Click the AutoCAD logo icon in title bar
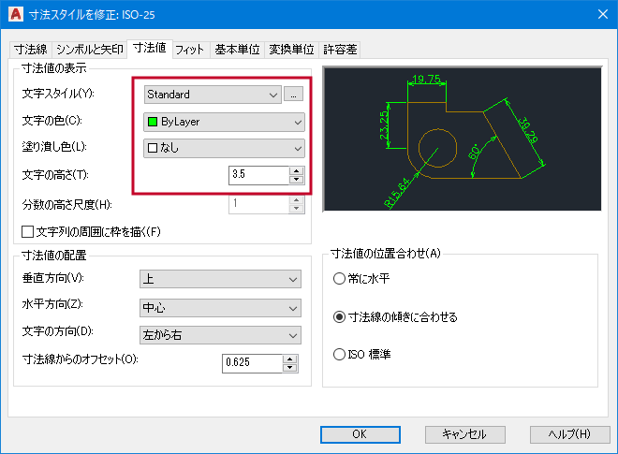 (x=16, y=14)
